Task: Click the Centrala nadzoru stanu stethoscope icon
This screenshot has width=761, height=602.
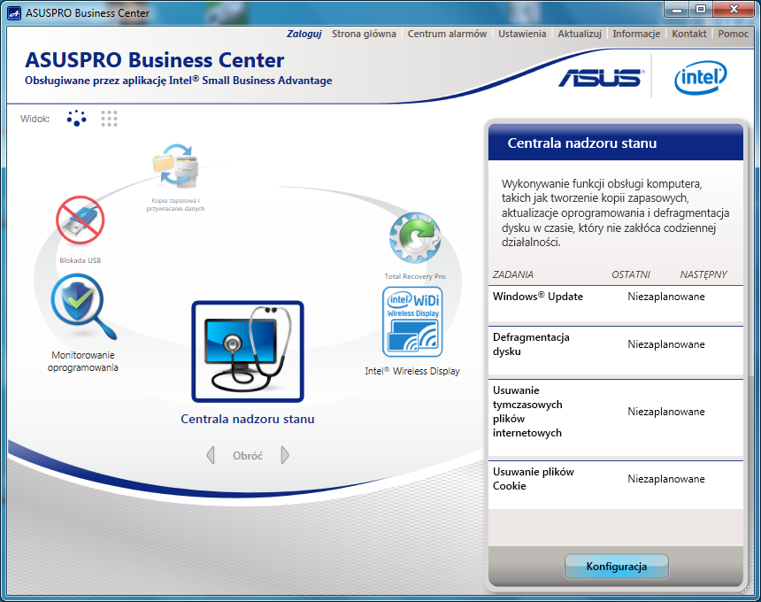Action: (x=248, y=351)
